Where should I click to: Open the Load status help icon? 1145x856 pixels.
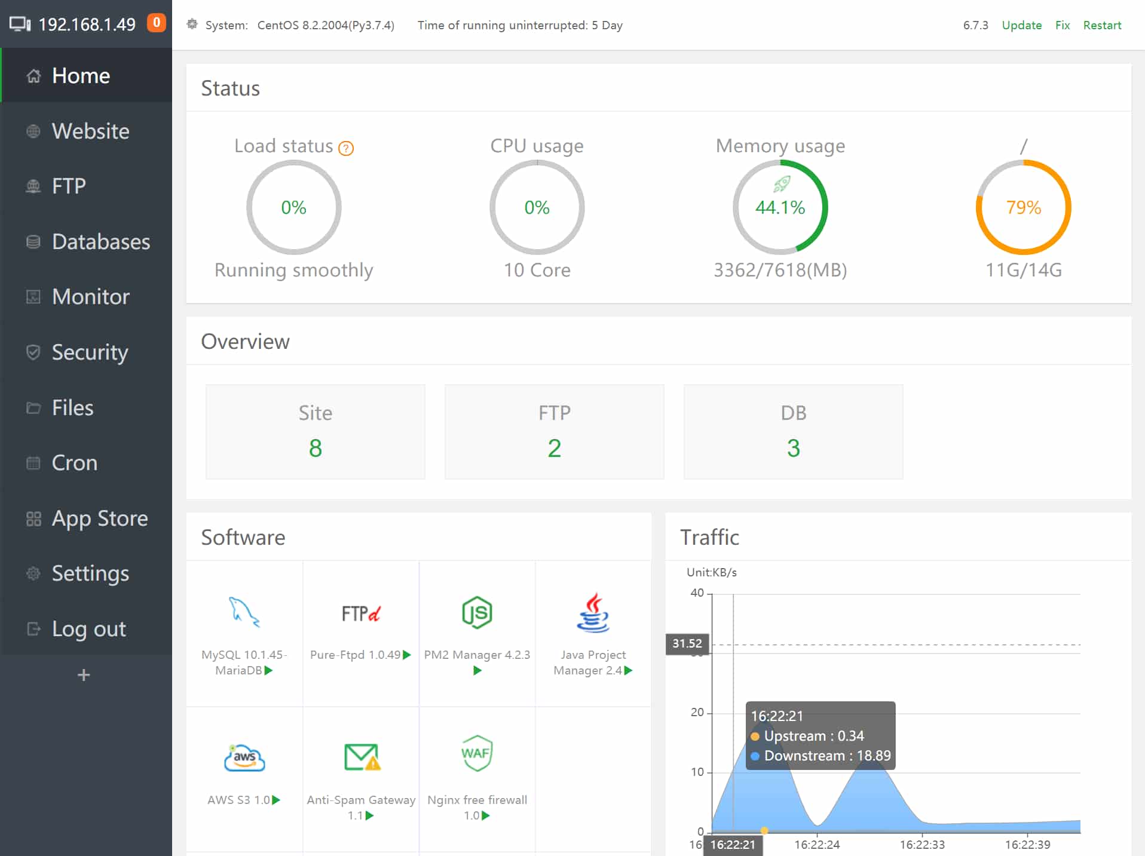pos(345,147)
